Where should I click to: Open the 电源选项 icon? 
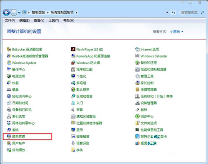point(9,76)
